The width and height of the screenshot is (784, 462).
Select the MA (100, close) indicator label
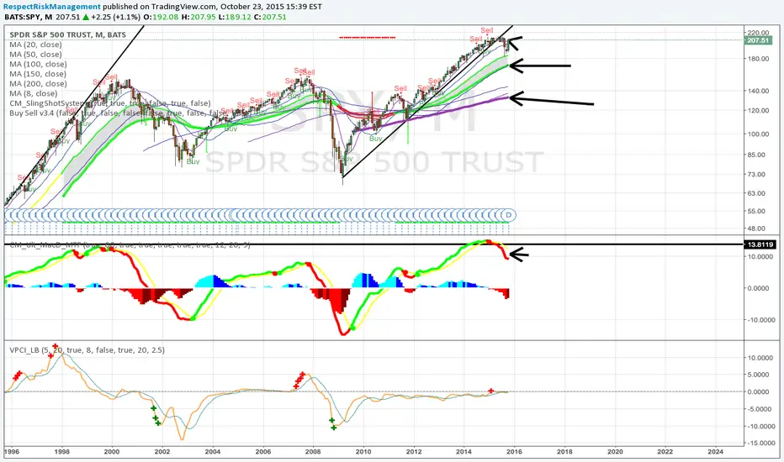[x=38, y=64]
